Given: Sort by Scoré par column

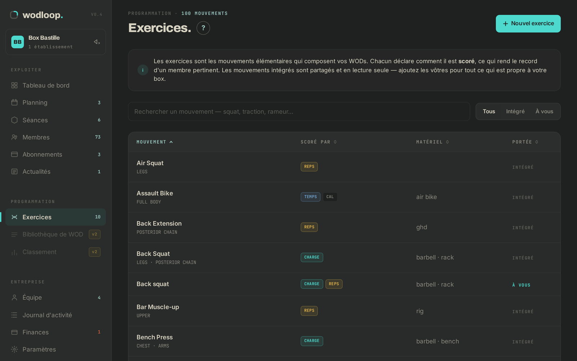Looking at the screenshot, I should pos(319,142).
